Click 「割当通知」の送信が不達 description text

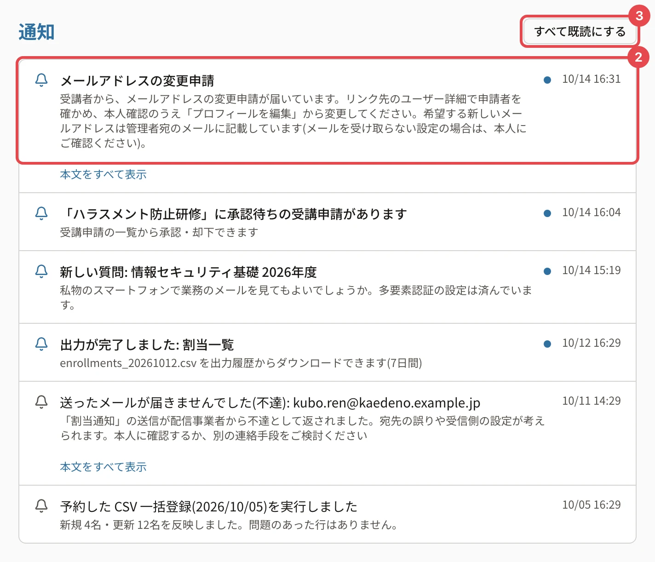tap(302, 428)
